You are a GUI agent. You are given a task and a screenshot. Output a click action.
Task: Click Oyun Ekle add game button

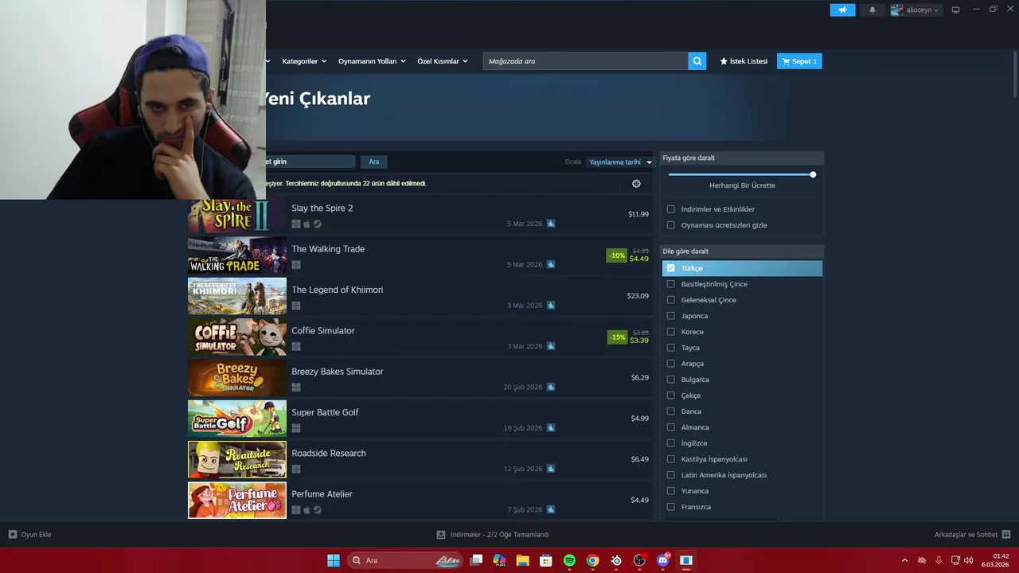pyautogui.click(x=30, y=535)
